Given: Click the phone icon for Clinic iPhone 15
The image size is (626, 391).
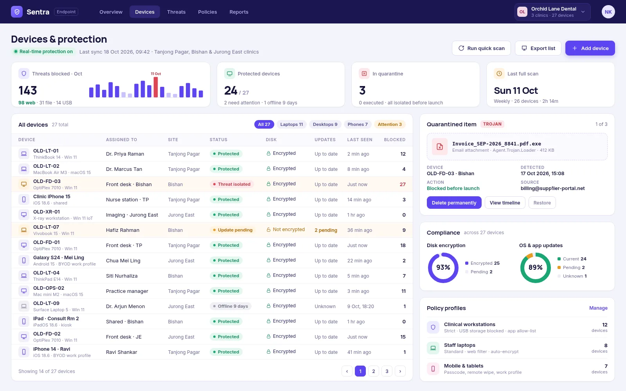Looking at the screenshot, I should point(24,199).
